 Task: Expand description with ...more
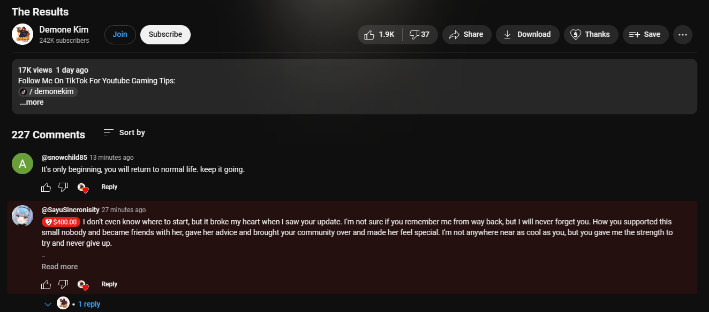pos(32,102)
